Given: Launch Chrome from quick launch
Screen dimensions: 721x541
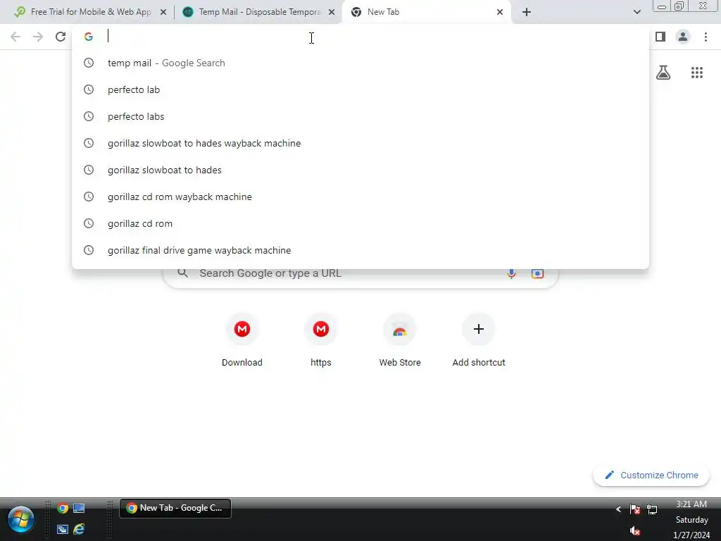Looking at the screenshot, I should point(63,509).
